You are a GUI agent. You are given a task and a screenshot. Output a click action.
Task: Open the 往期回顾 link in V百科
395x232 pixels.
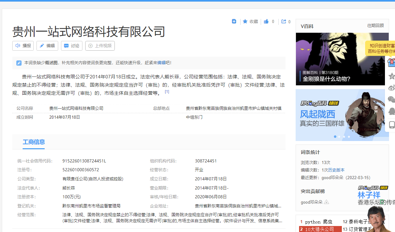tap(376, 26)
